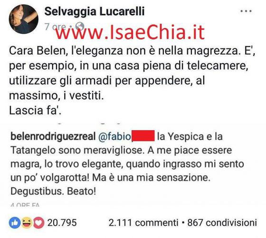266x238 pixels.
Task: Click the 'Lascia fa'.' line of post
Action: (x=35, y=110)
